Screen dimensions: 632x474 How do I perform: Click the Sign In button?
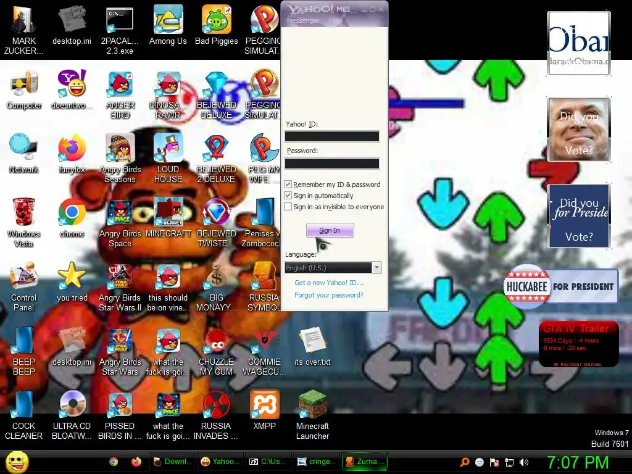pos(330,230)
